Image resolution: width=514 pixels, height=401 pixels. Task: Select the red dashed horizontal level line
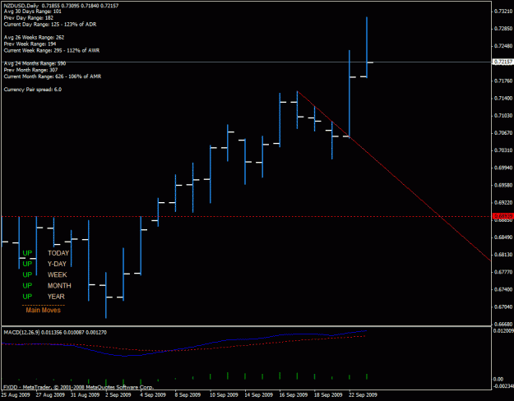pos(246,217)
